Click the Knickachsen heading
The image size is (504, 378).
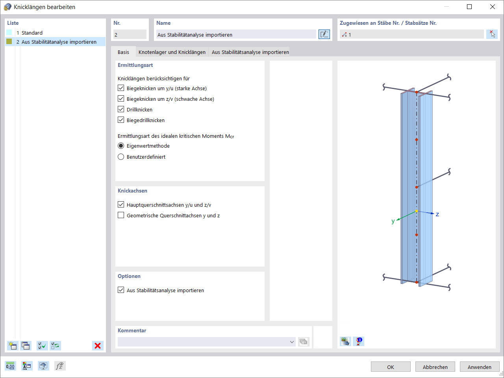132,191
